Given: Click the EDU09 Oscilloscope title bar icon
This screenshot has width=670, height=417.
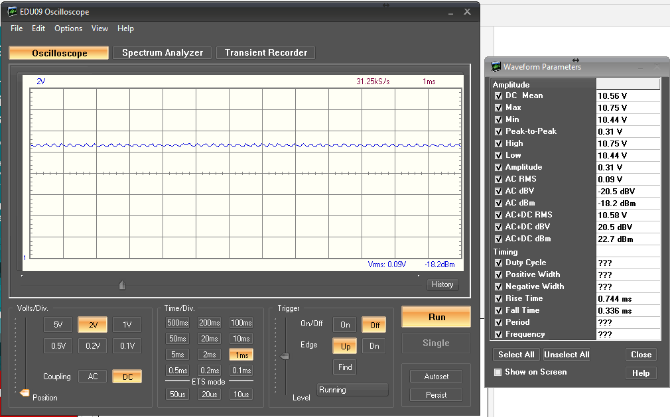Looking at the screenshot, I should [x=13, y=12].
